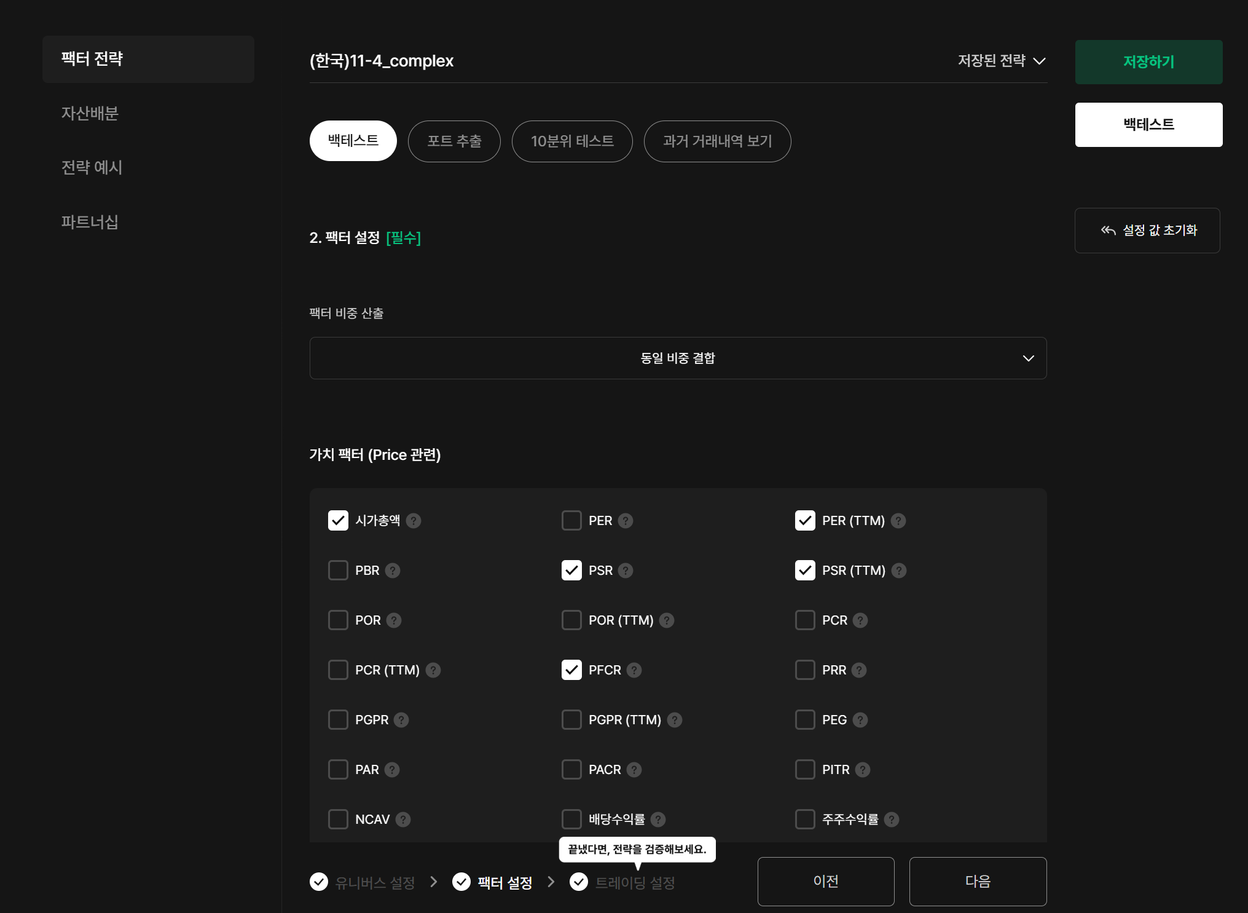The height and width of the screenshot is (913, 1248).
Task: Open 자산배분 in the sidebar
Action: coord(90,113)
